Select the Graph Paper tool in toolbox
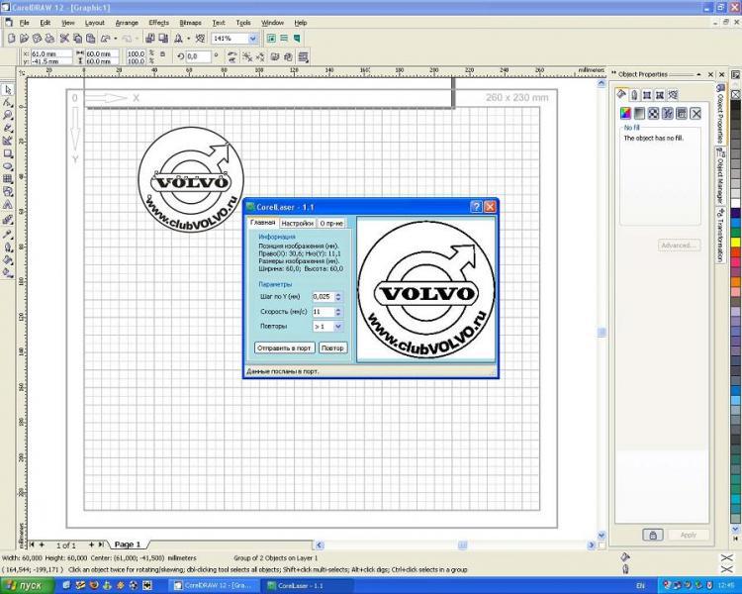 [x=8, y=179]
